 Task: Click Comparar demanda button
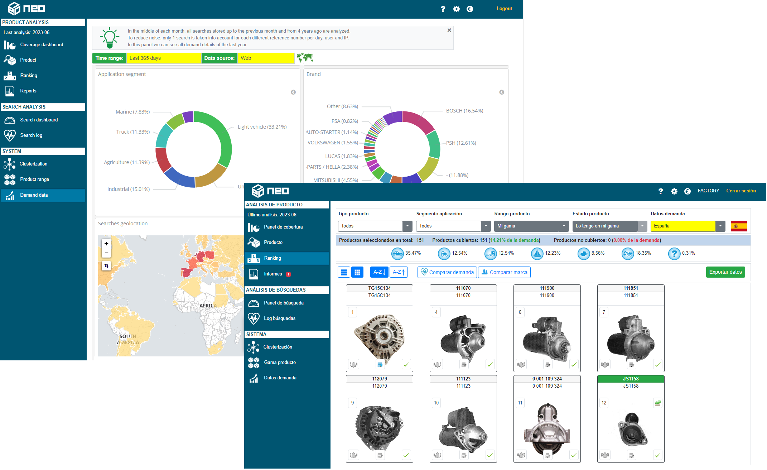(x=447, y=273)
